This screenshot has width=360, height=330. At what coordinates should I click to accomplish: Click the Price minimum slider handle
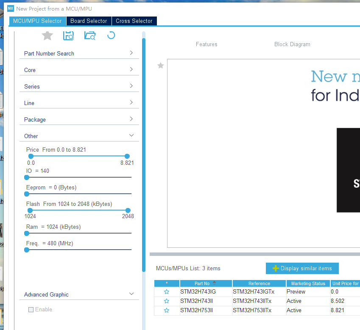31,156
